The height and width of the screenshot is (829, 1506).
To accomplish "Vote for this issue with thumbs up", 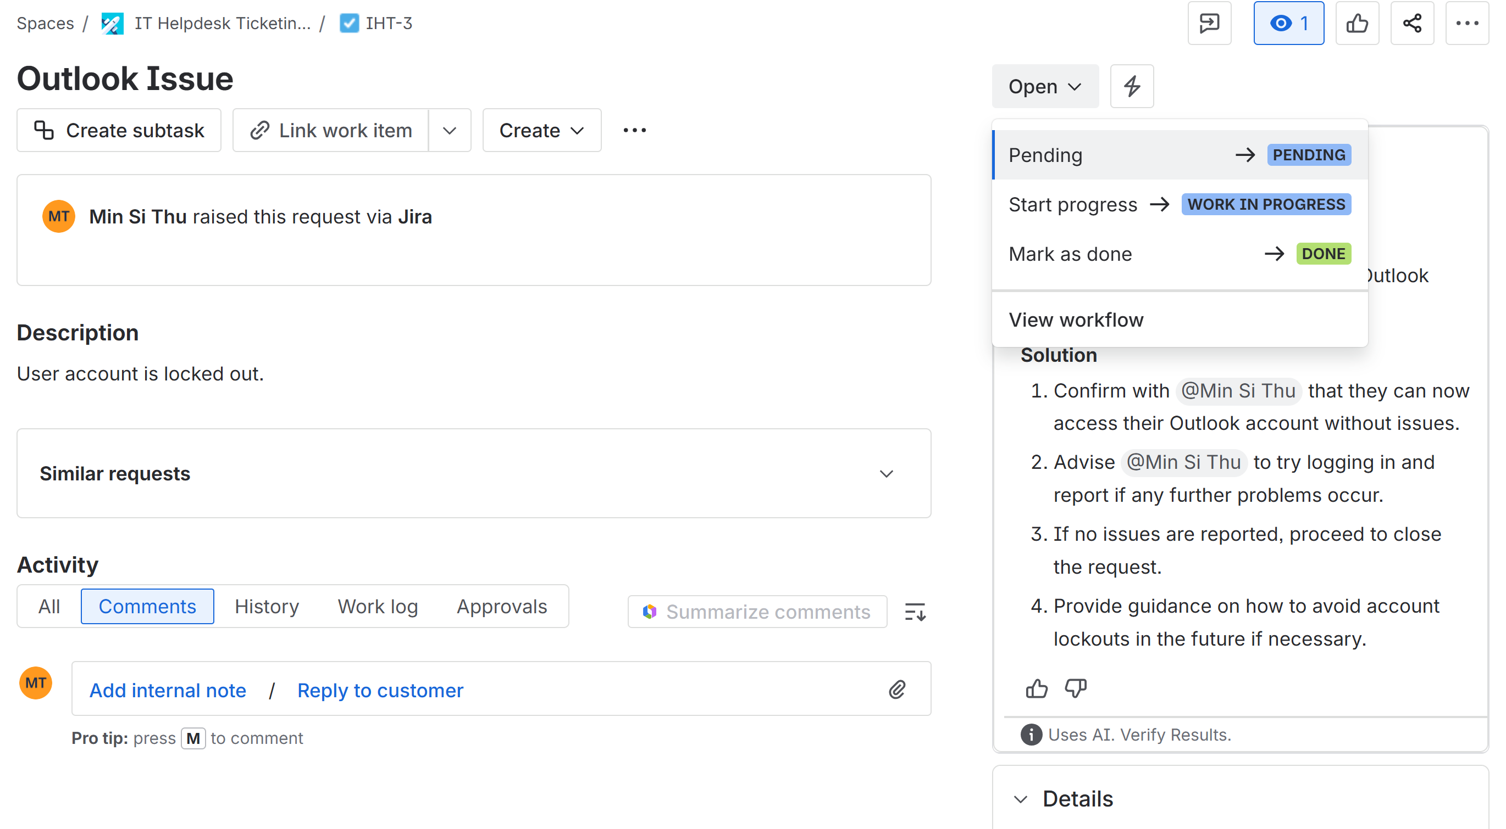I will (1356, 24).
